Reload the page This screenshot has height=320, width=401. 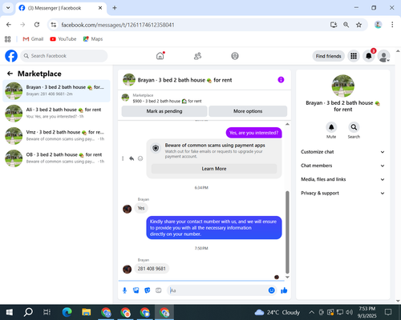click(x=37, y=25)
